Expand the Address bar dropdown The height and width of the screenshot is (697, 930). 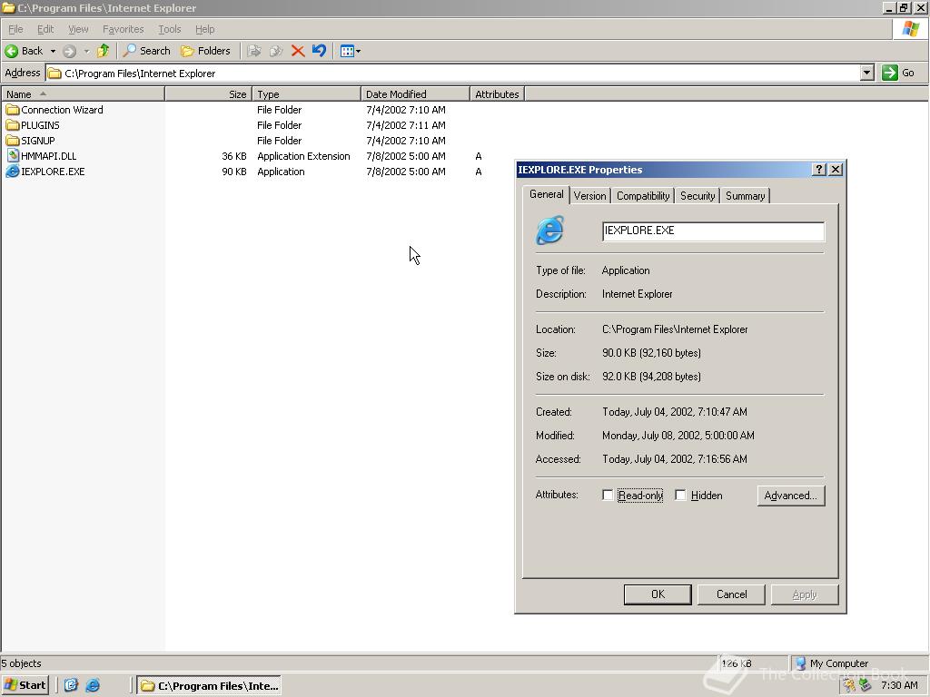point(867,74)
